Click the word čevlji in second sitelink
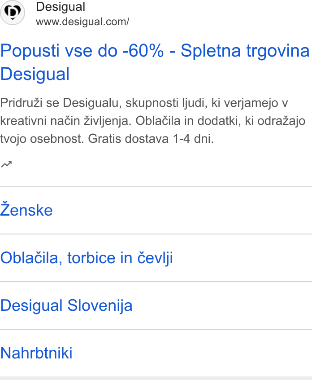The height and width of the screenshot is (380, 312). [155, 258]
